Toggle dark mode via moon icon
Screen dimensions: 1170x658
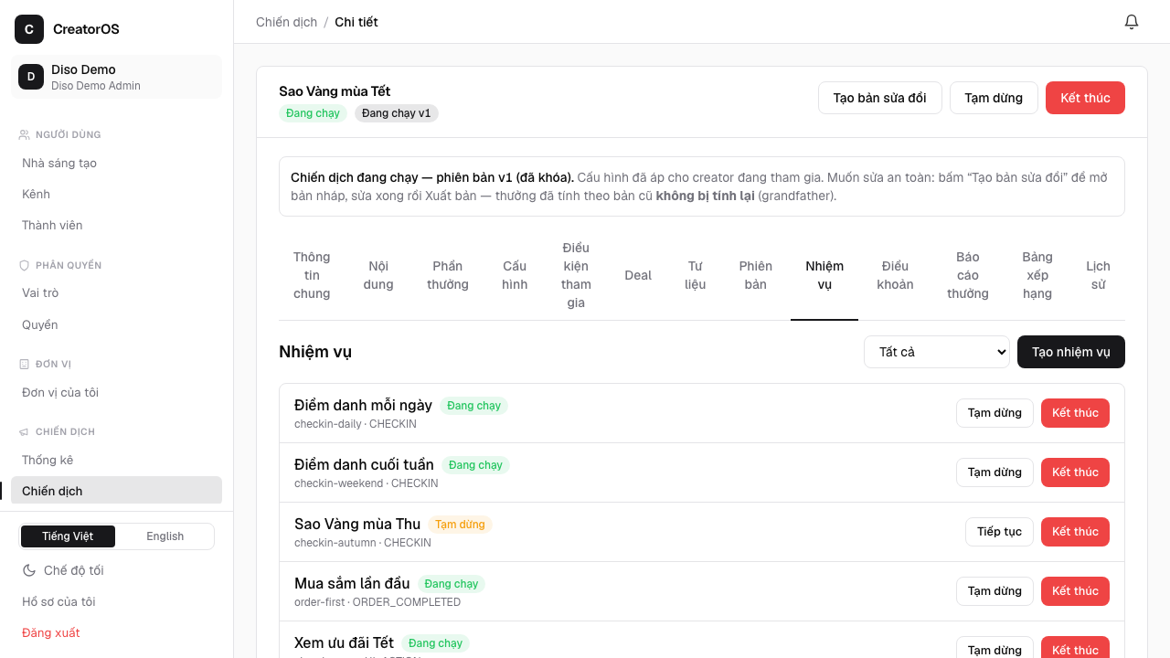click(29, 570)
